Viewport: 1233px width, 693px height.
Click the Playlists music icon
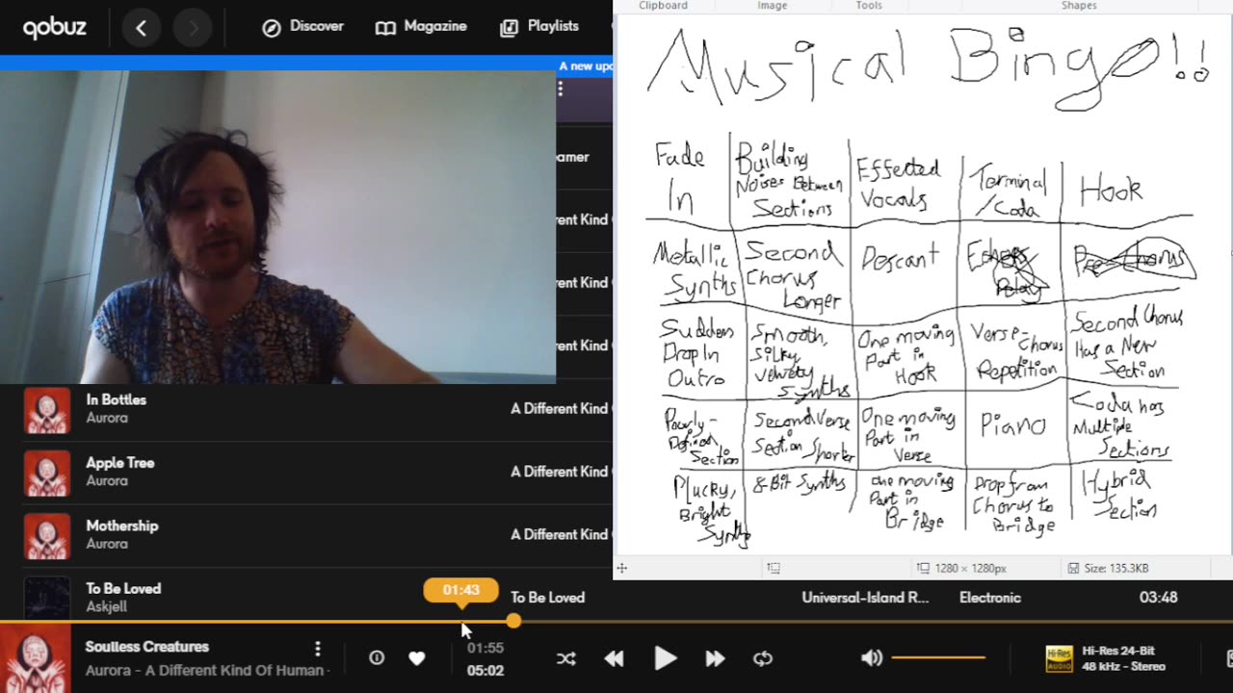[x=509, y=28]
